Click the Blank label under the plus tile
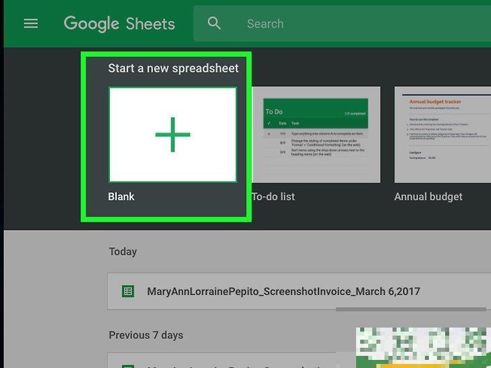 (x=121, y=197)
